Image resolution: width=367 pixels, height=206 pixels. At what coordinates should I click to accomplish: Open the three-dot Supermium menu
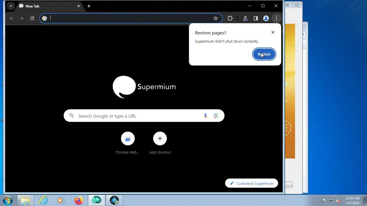pos(276,18)
